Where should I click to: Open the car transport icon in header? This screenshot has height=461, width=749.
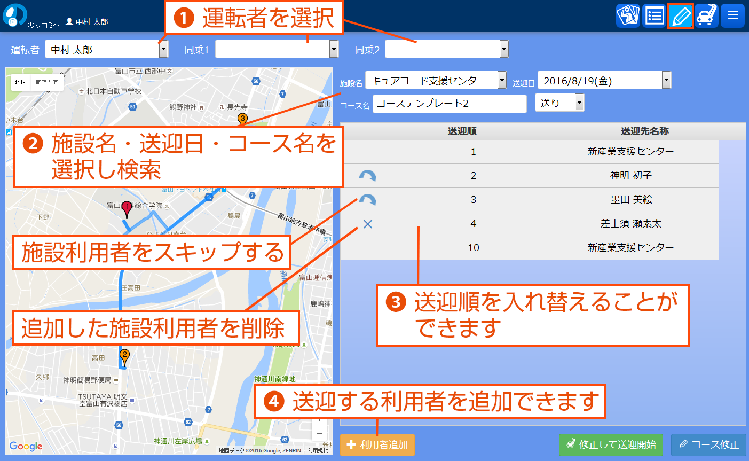[x=706, y=15]
